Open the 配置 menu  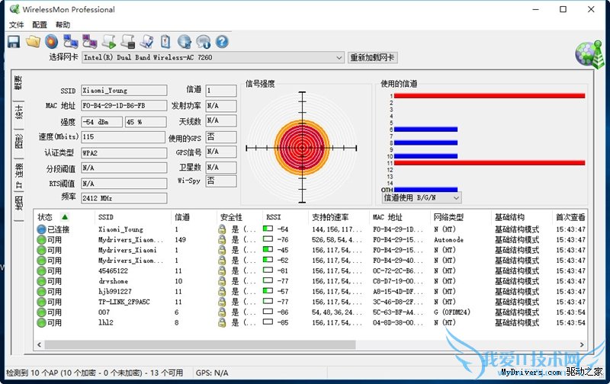40,25
